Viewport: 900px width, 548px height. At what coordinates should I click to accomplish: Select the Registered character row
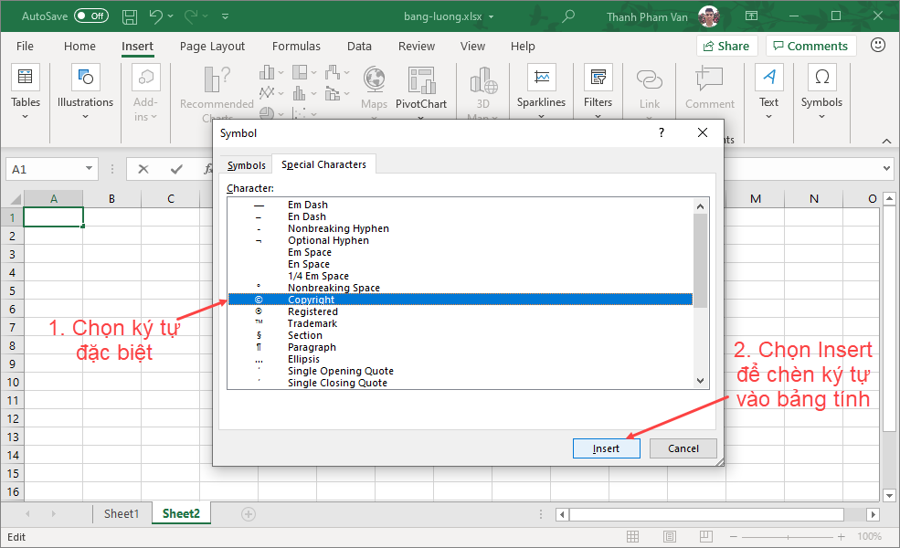[461, 311]
